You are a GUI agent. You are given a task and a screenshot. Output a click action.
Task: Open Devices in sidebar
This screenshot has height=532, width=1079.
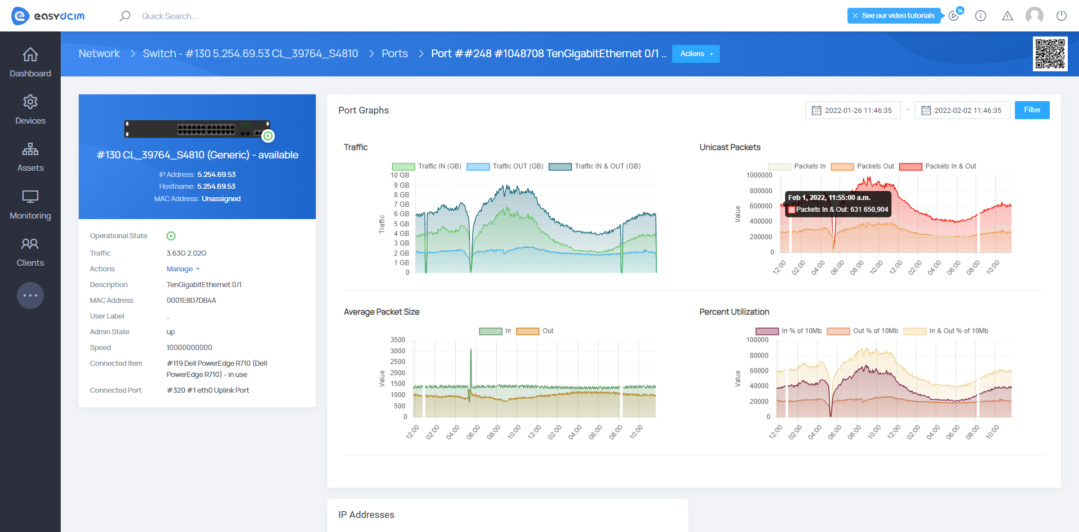point(30,110)
